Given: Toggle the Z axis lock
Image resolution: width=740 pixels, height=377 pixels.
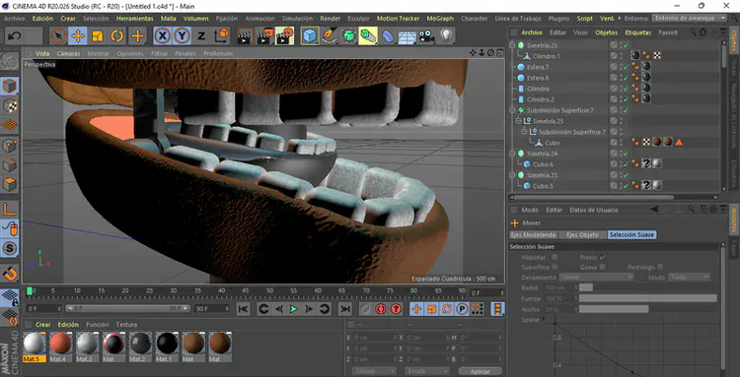Looking at the screenshot, I should click(201, 35).
